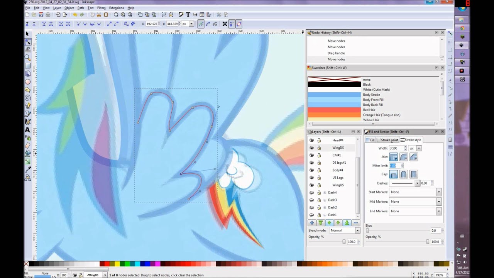494x278 pixels.
Task: Select the 3D box tool
Action: (x=28, y=73)
